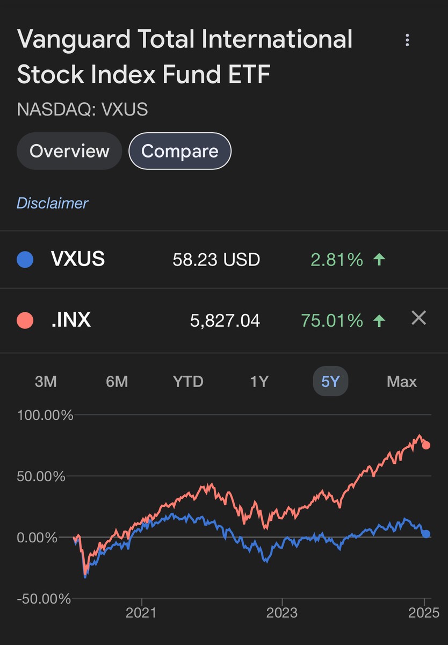Click the .INX ticker row label
This screenshot has width=448, height=645.
point(70,321)
